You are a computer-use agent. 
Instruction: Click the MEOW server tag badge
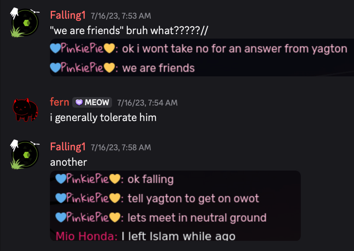click(92, 102)
